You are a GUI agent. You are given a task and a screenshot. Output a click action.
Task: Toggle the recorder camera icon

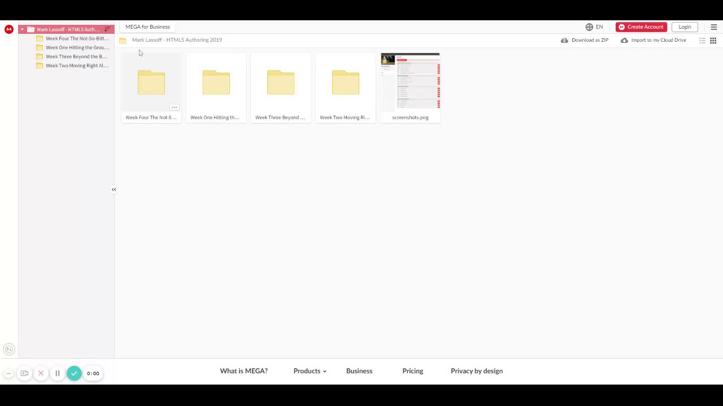point(24,373)
